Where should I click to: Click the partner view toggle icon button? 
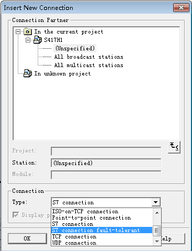(x=174, y=147)
